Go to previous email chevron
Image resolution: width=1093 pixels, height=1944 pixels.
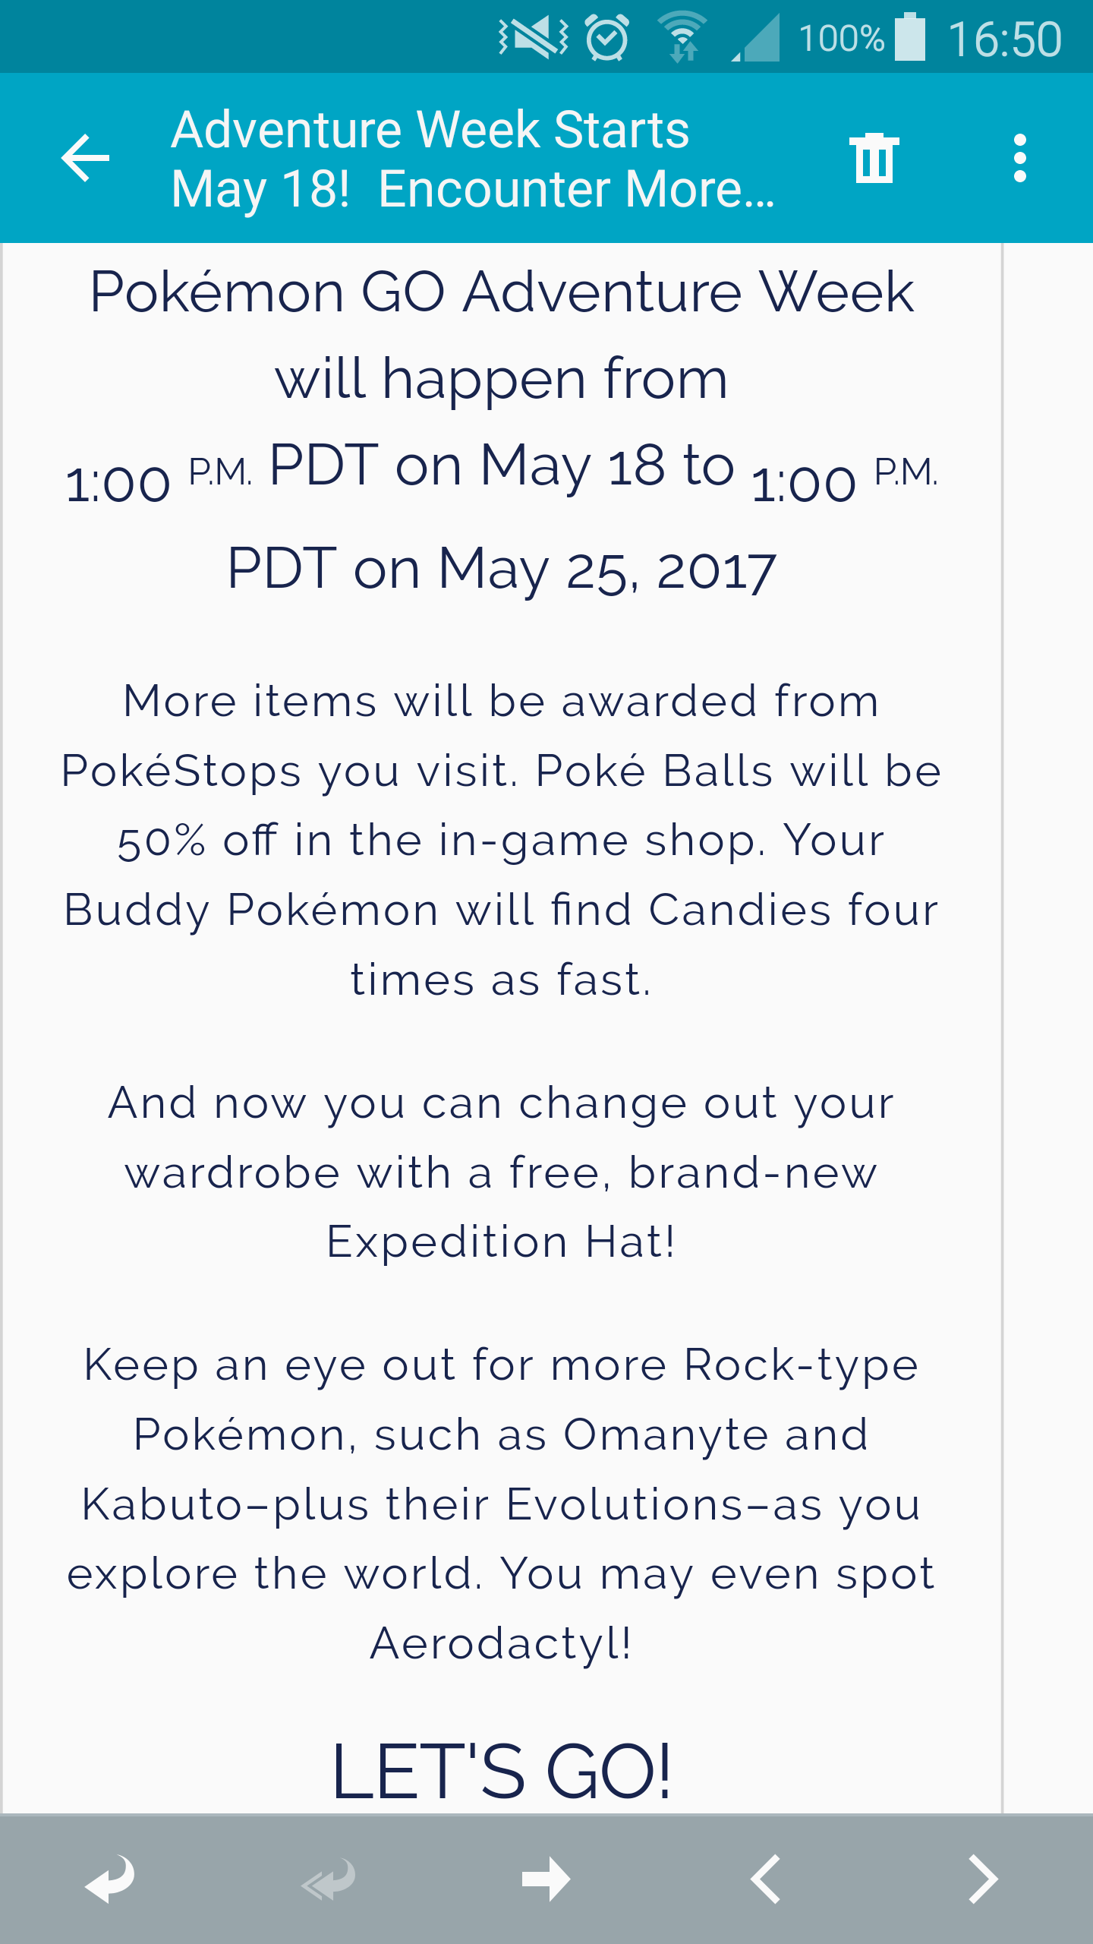coord(765,1879)
